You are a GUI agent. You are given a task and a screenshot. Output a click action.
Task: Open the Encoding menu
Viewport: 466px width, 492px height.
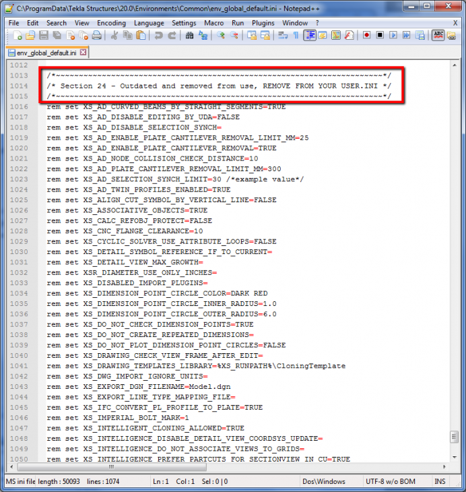point(111,23)
